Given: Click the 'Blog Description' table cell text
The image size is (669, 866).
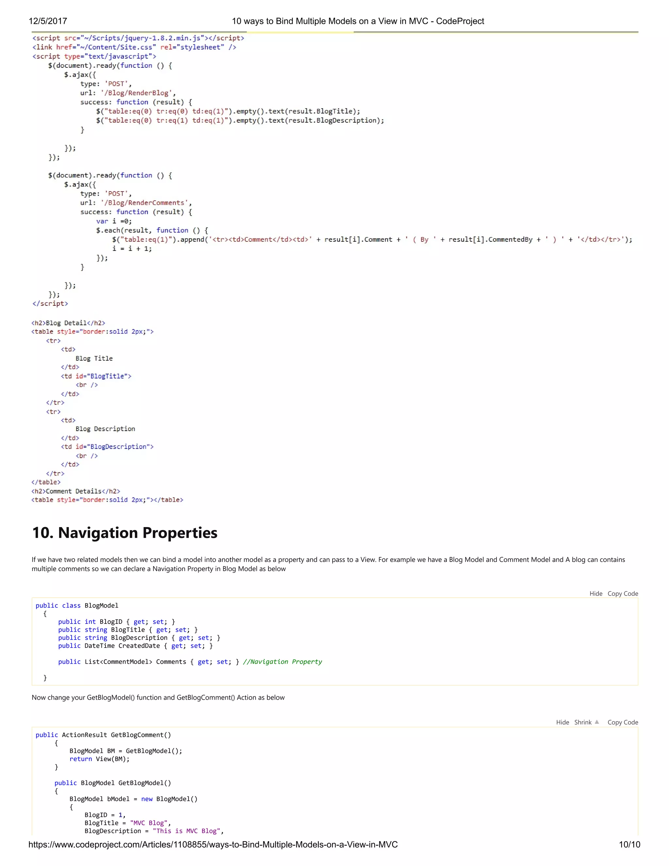Looking at the screenshot, I should coord(105,429).
